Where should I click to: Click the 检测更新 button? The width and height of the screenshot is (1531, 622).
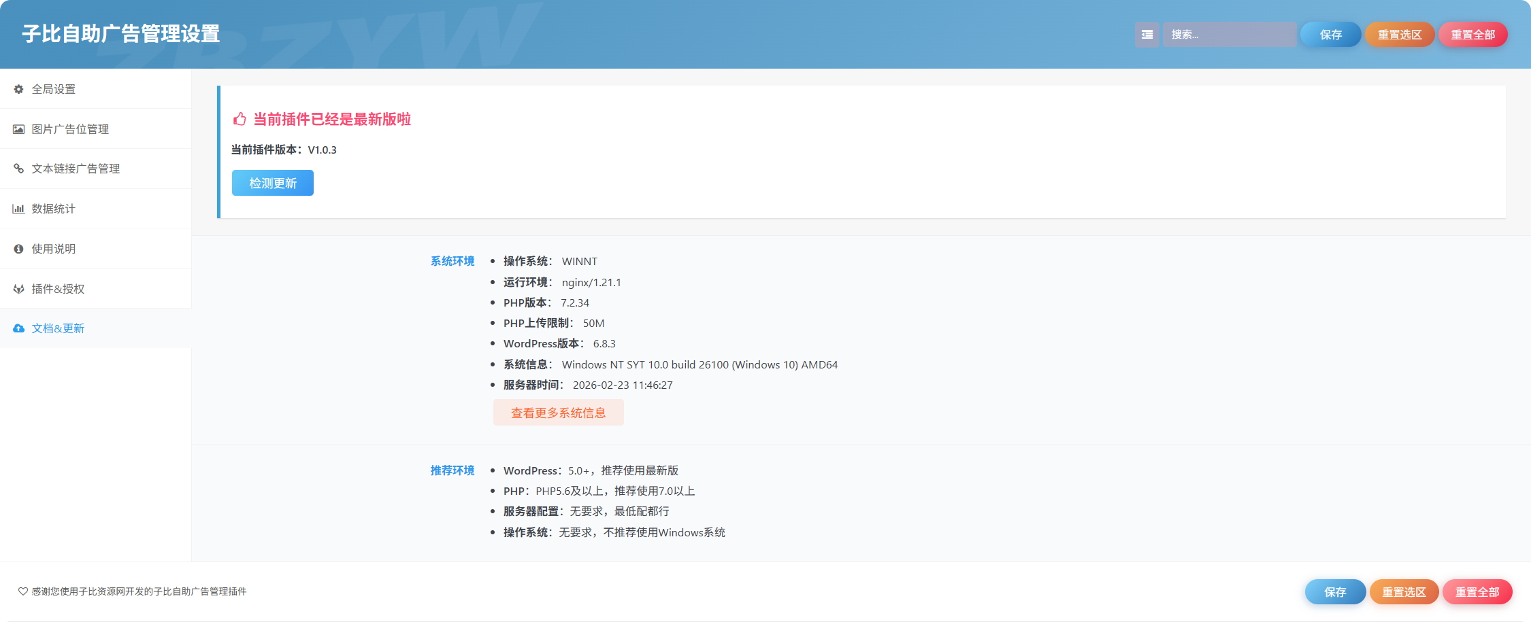click(x=273, y=183)
